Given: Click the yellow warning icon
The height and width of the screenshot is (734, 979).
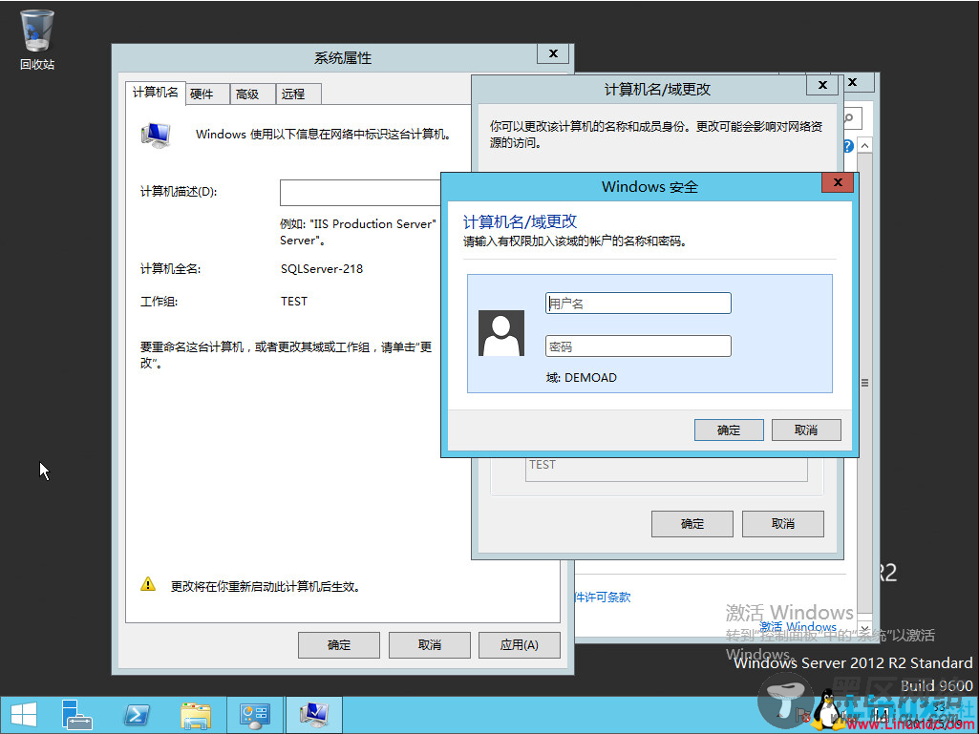Looking at the screenshot, I should 148,585.
